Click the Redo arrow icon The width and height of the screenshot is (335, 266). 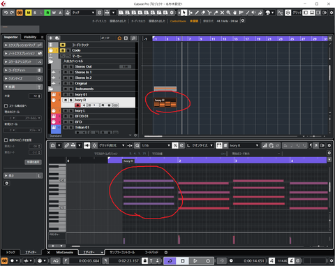[12, 13]
